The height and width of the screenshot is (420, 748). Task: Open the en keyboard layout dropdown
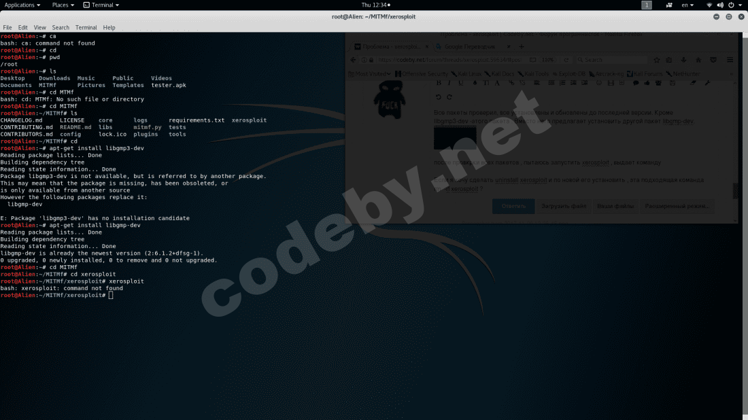[x=687, y=5]
